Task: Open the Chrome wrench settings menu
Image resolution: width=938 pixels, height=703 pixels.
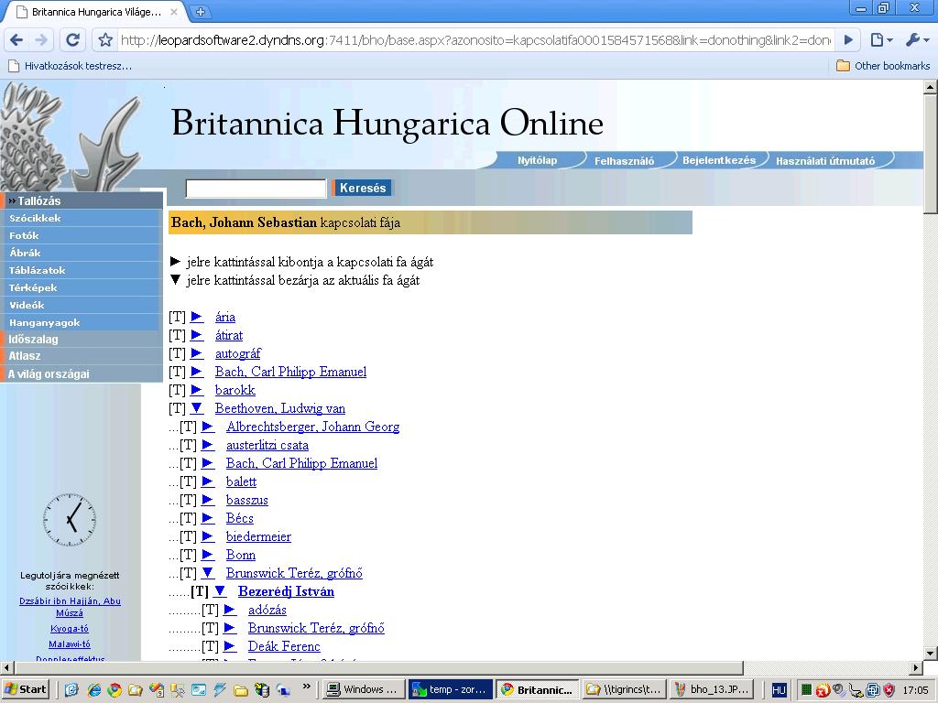Action: tap(916, 40)
